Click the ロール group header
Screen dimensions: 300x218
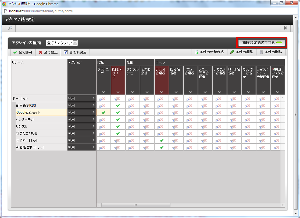tap(220, 62)
